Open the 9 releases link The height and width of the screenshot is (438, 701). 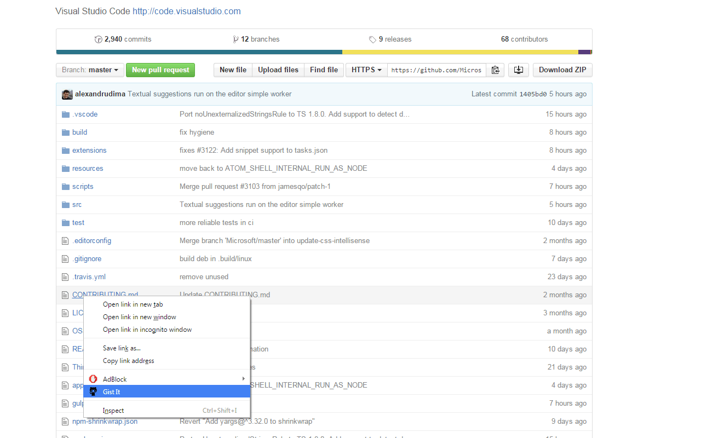pyautogui.click(x=390, y=39)
